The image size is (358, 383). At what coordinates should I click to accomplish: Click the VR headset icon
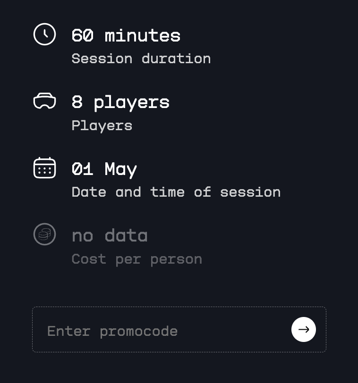45,101
